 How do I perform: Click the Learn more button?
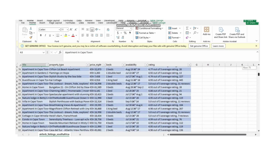click(x=218, y=46)
